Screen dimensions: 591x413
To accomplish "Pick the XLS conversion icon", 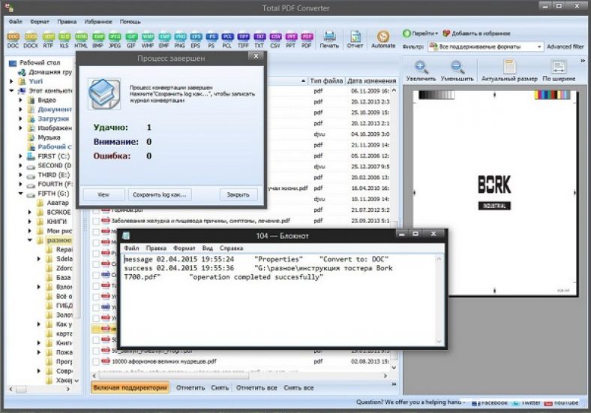I will [64, 40].
